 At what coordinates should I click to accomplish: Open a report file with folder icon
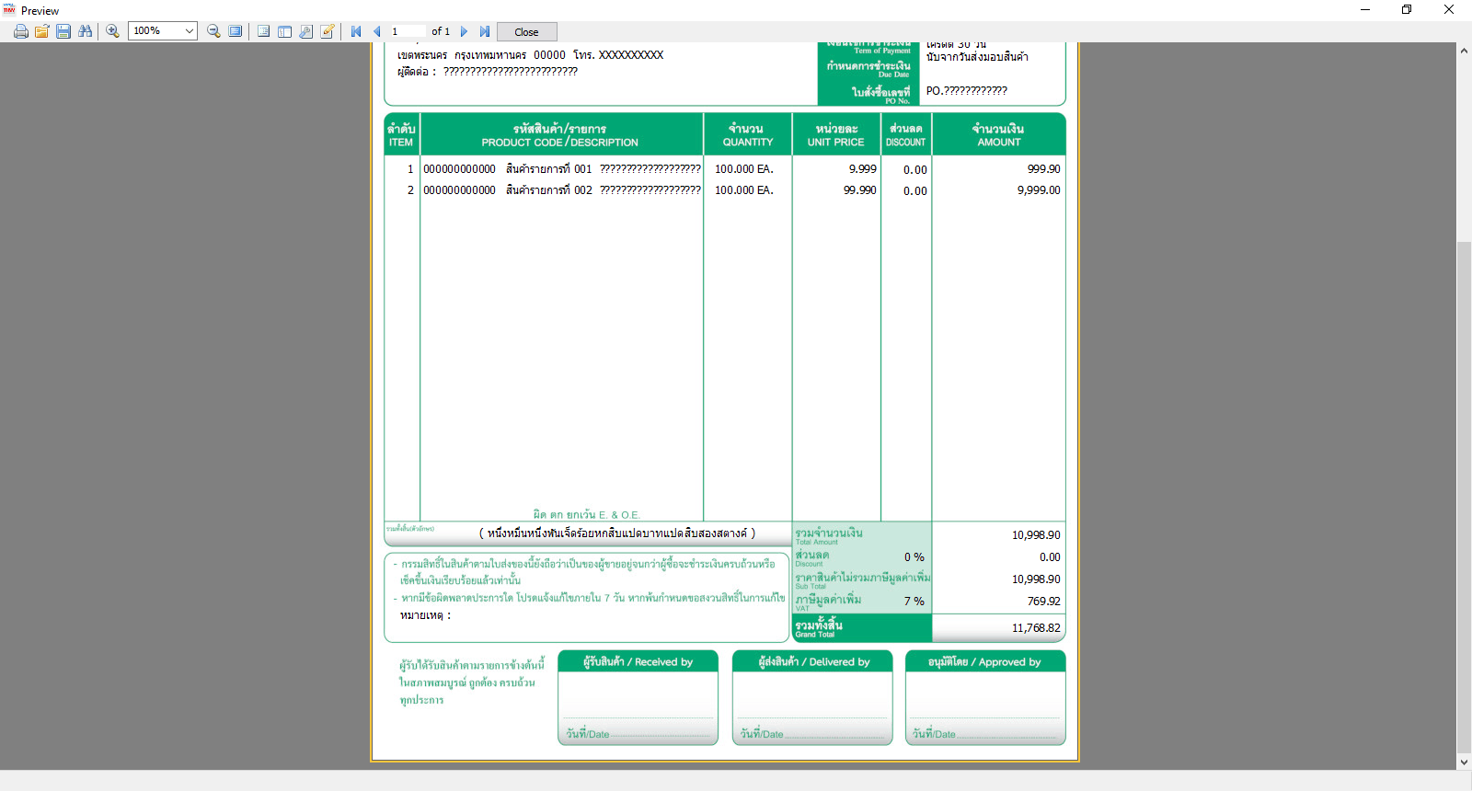[42, 31]
